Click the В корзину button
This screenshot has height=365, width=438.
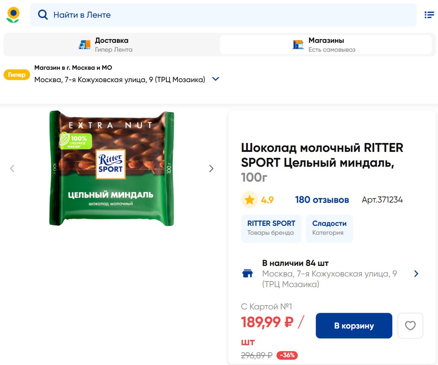click(x=354, y=326)
